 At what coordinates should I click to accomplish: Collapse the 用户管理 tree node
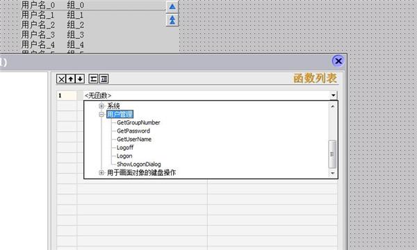(101, 115)
